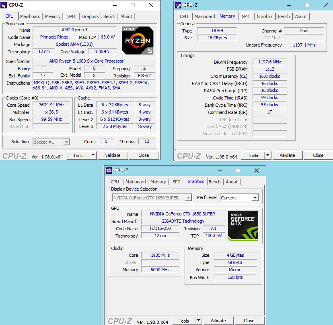Click DRAM Frequency value 1197.6 MHz
This screenshot has width=333, height=325.
[x=269, y=62]
